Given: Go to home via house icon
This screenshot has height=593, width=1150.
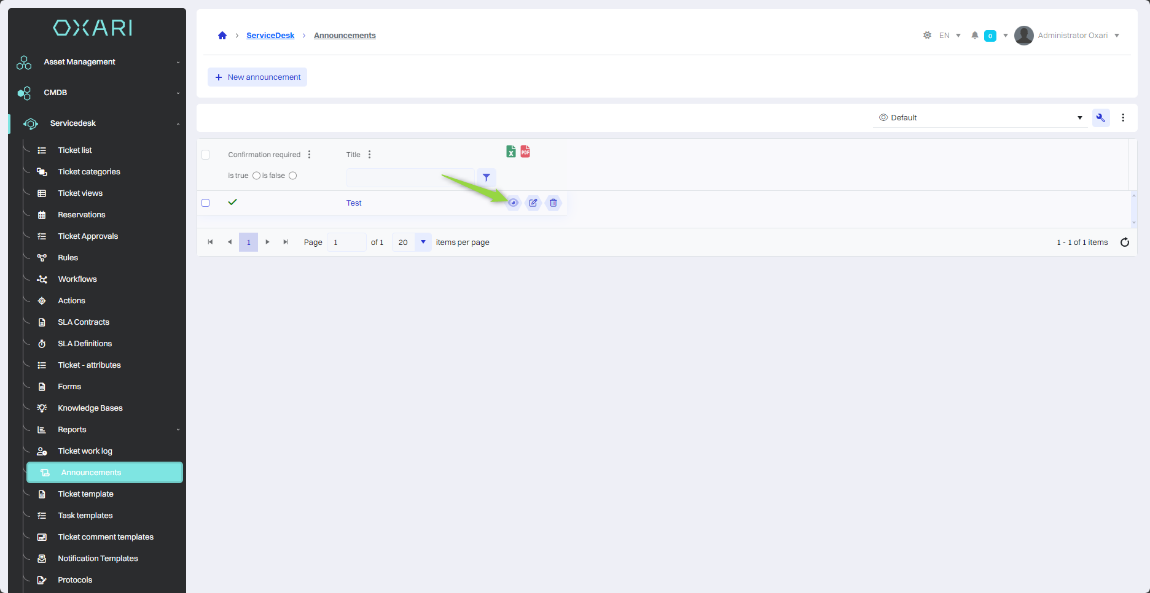Looking at the screenshot, I should (x=222, y=36).
